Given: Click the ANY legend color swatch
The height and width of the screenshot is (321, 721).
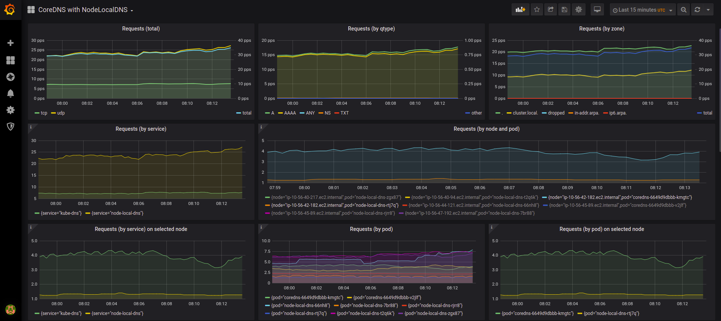Looking at the screenshot, I should [x=302, y=113].
